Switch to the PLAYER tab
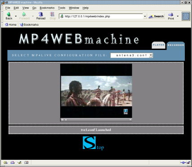The width and height of the screenshot is (192, 167). [158, 45]
